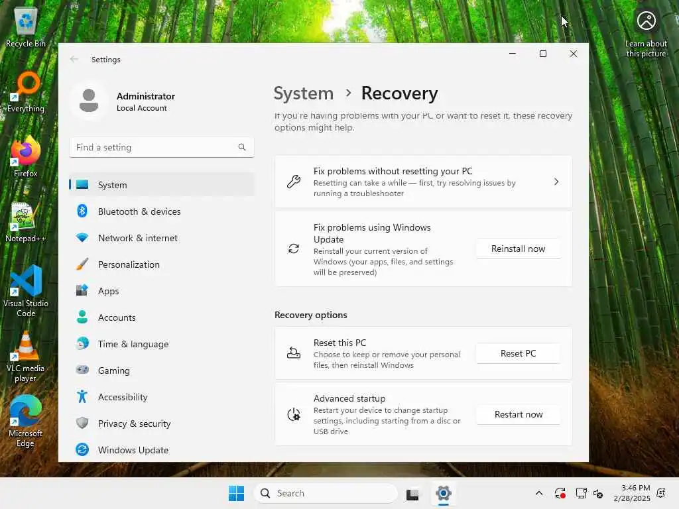Click the Reinstall now button
Screen dimensions: 679x509
coord(519,249)
